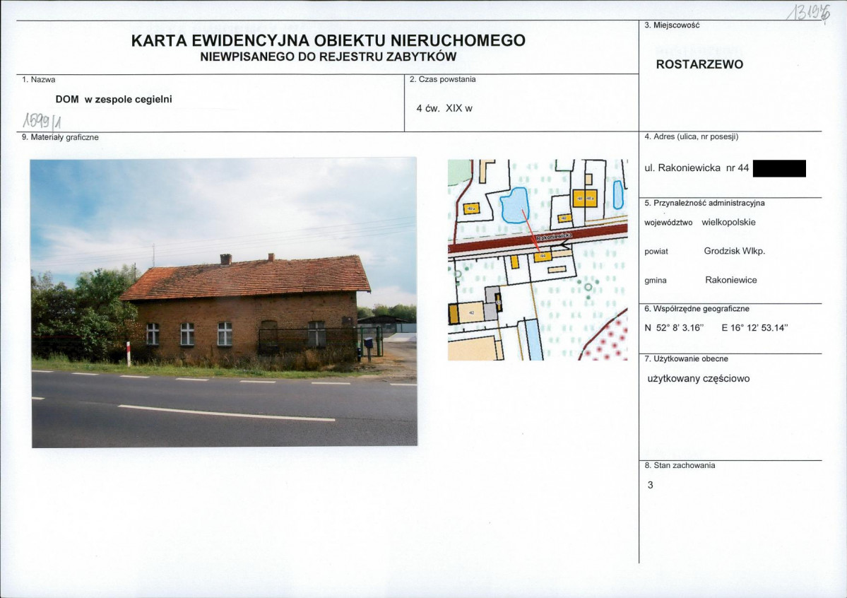Click the label 4. Adres (ulica, nr posesji)
This screenshot has width=847, height=598.
click(691, 137)
